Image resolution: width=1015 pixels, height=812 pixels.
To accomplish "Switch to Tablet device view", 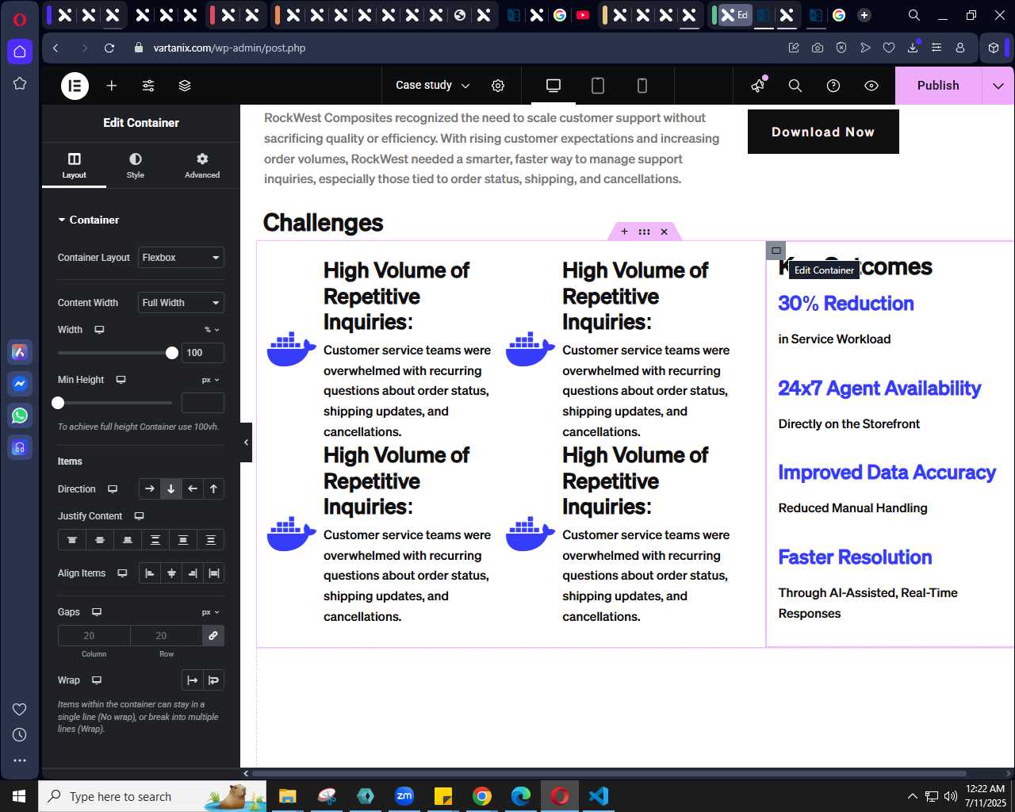I will tap(598, 86).
